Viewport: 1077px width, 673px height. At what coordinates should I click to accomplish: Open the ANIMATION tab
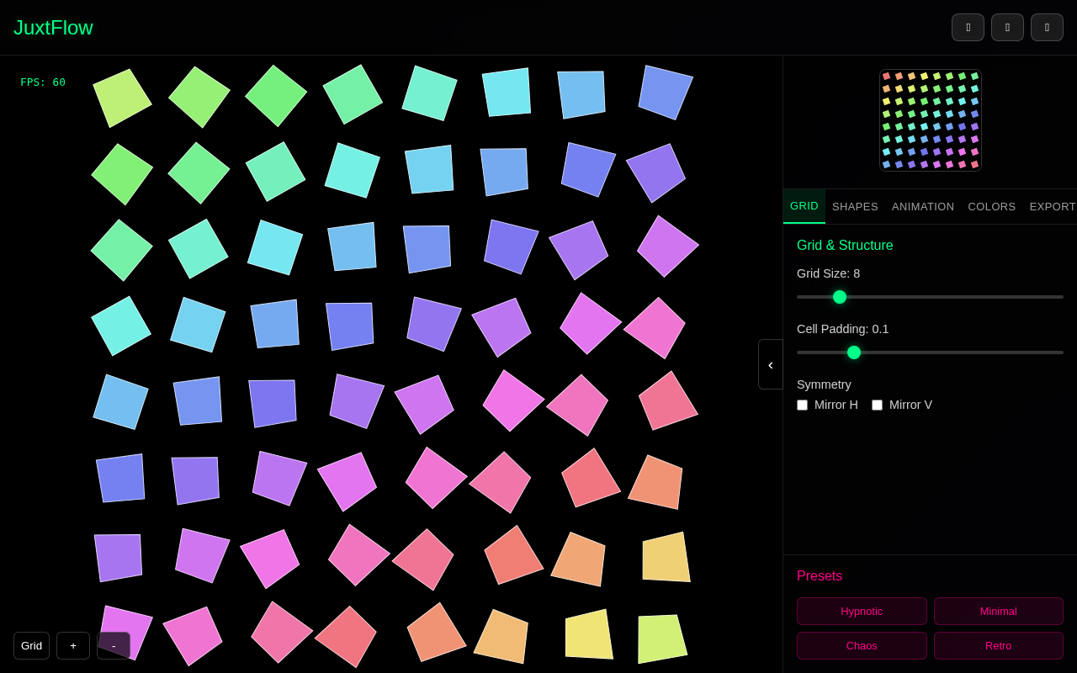tap(922, 206)
